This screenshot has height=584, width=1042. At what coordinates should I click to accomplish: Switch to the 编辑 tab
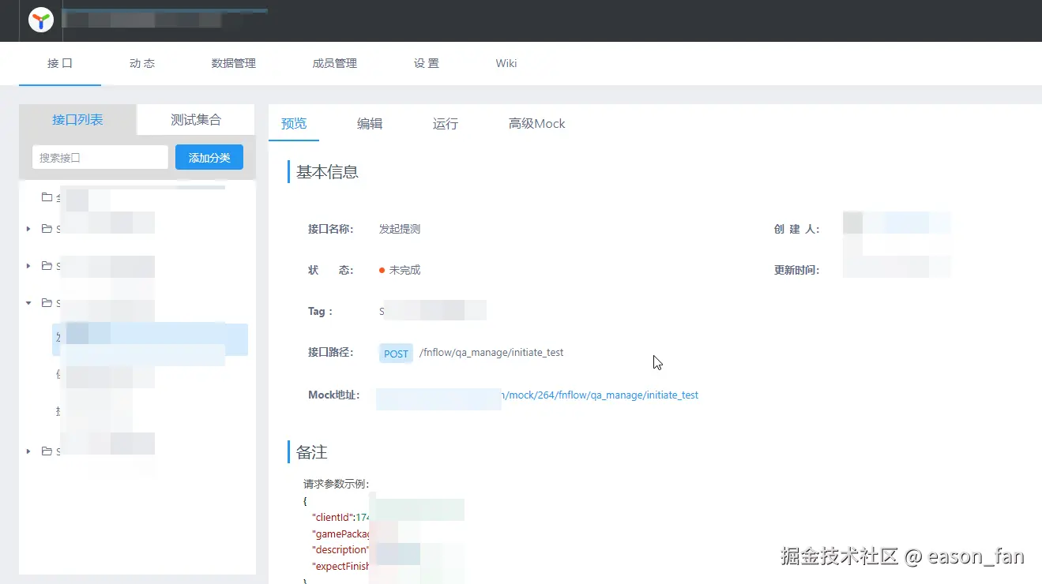tap(370, 123)
